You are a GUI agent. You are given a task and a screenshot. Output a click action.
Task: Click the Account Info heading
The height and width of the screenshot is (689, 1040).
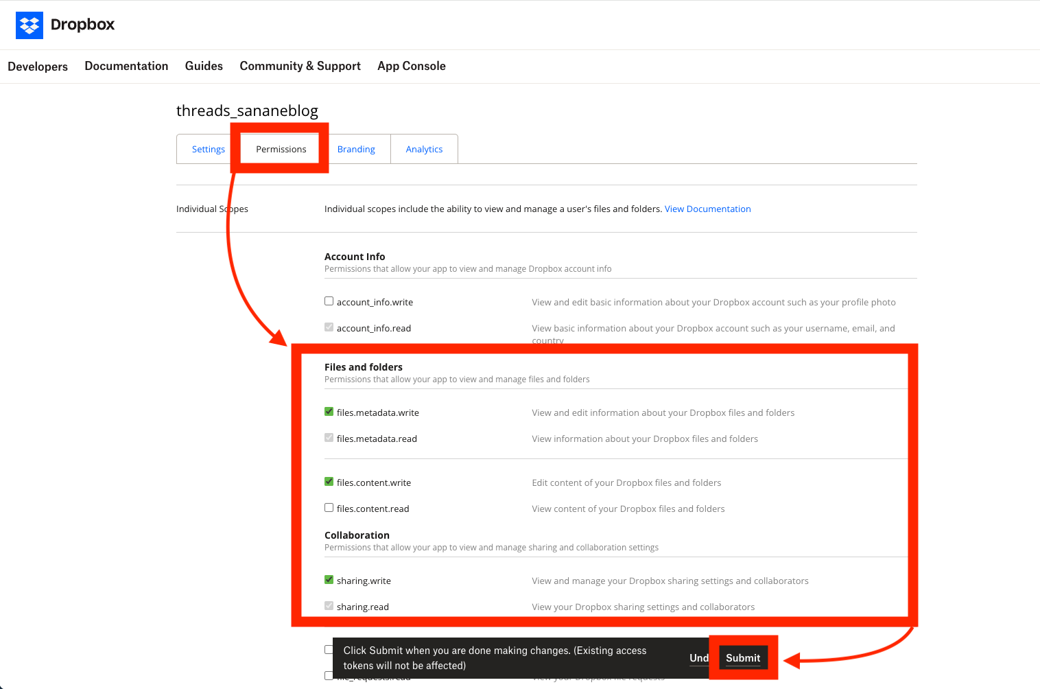(355, 257)
